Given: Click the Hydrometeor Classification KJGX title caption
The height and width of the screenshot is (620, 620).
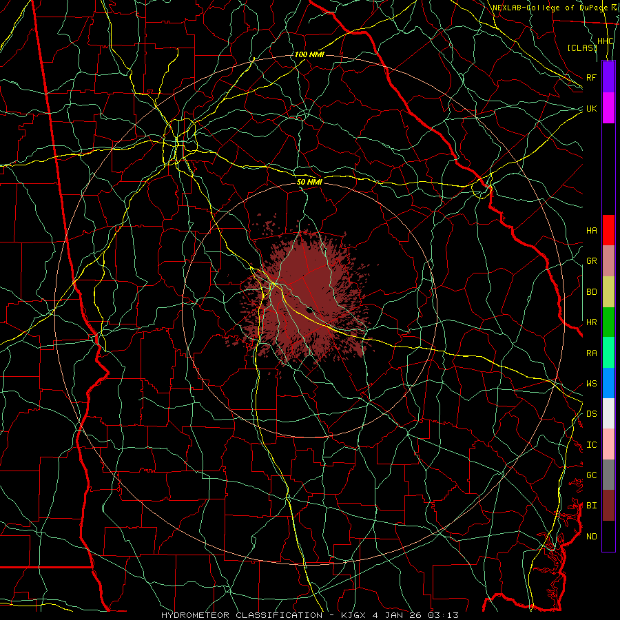Looking at the screenshot, I should click(310, 615).
